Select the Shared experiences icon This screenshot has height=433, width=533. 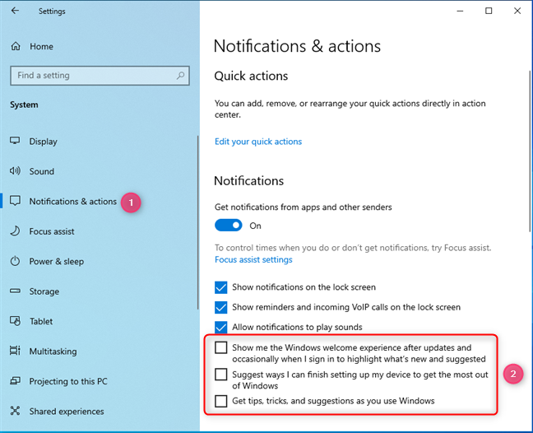[x=15, y=411]
